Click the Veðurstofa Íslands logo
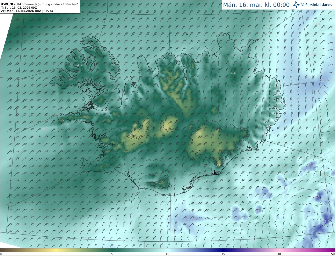This screenshot has height=256, width=335. pyautogui.click(x=312, y=5)
